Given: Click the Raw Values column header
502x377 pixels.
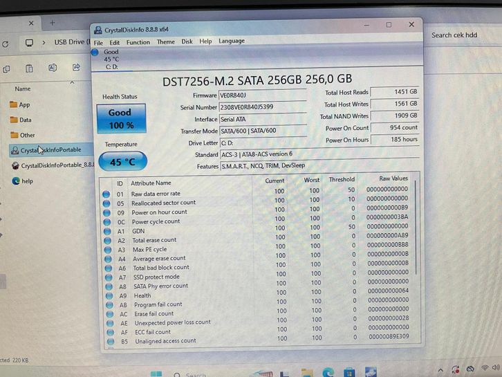Looking at the screenshot, I should pos(393,178).
